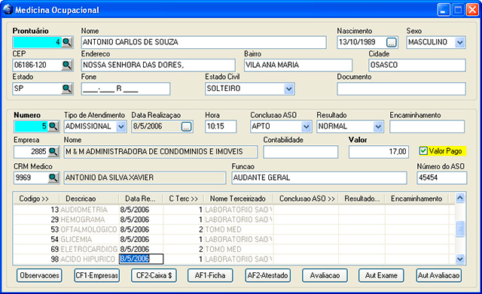Click the Hora field showing 10:15

[x=221, y=126]
